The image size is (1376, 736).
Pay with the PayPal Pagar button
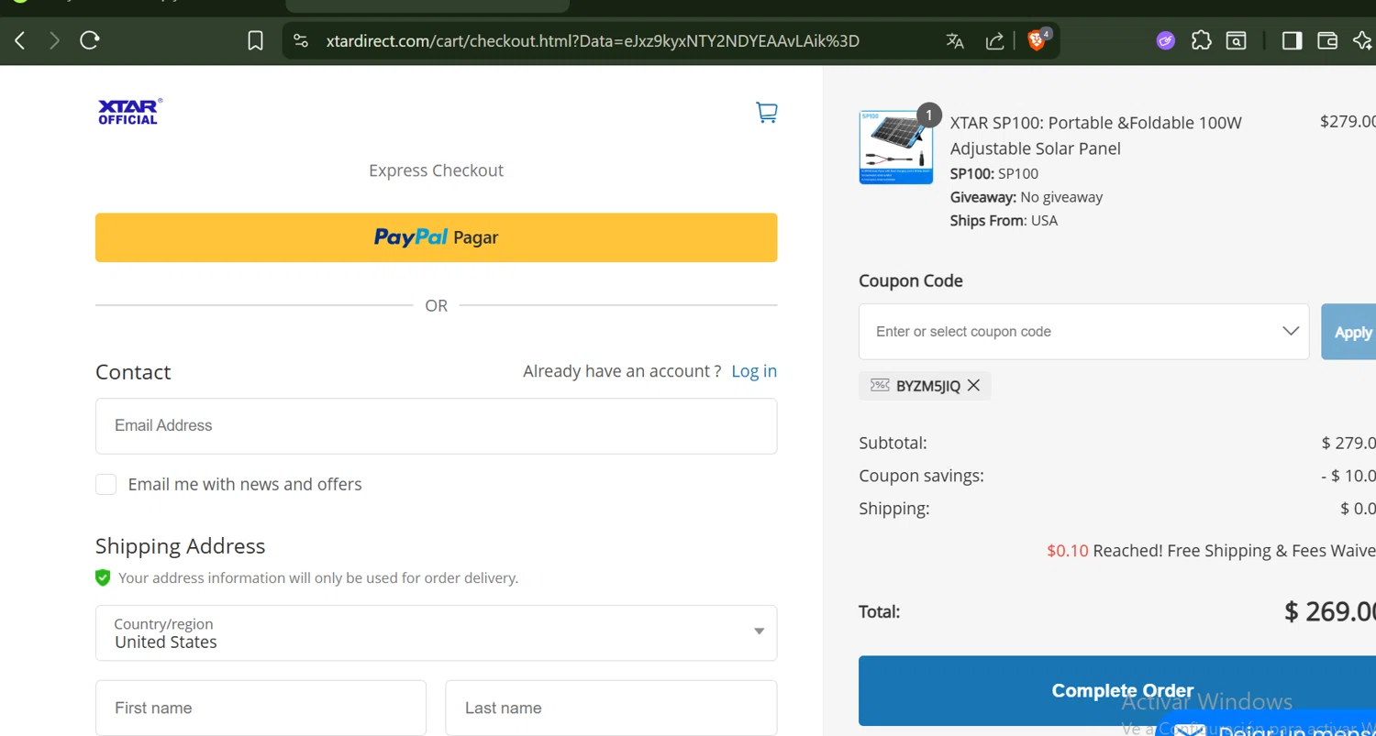click(436, 237)
